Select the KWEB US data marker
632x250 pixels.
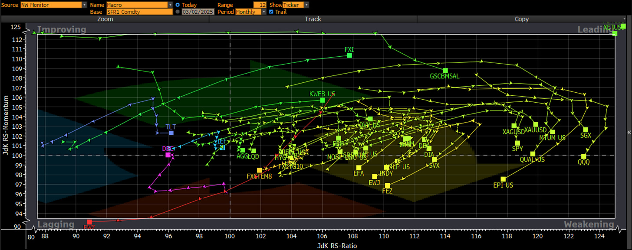(323, 100)
